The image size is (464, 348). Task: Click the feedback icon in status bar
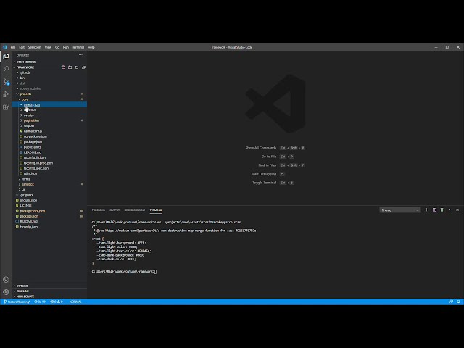point(451,302)
